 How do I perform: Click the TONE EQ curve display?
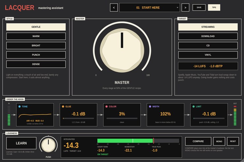point(35,115)
